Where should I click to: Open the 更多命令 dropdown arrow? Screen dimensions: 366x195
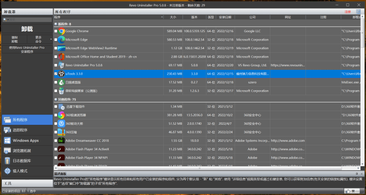[x=51, y=39]
